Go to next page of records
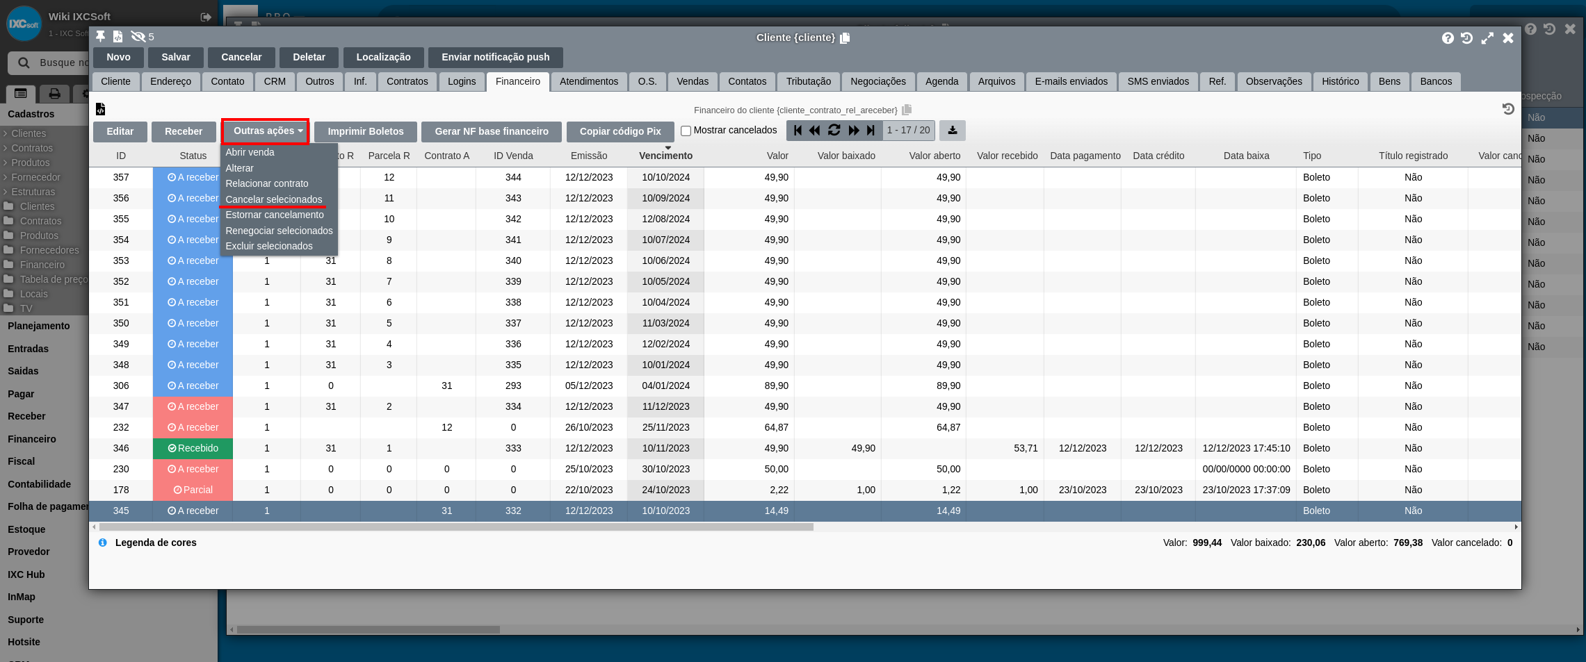The image size is (1586, 662). (x=853, y=131)
